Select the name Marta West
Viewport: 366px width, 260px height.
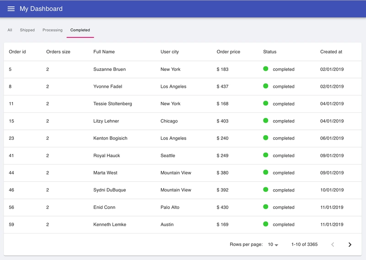(x=105, y=173)
